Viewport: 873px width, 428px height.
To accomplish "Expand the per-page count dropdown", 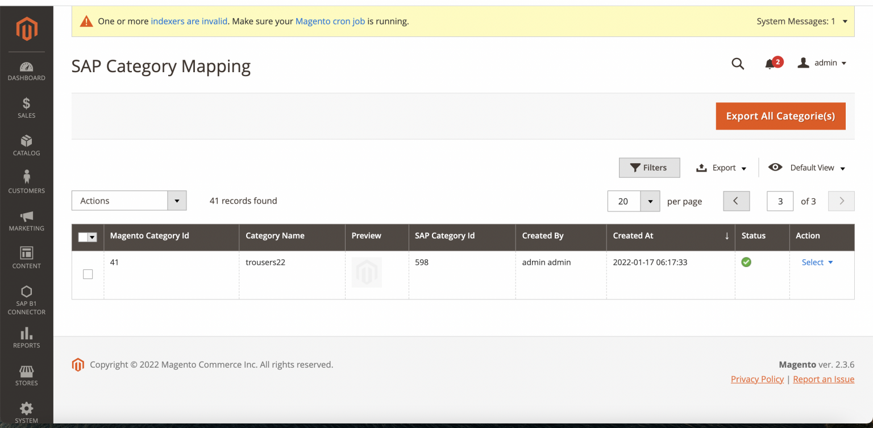I will click(x=650, y=201).
